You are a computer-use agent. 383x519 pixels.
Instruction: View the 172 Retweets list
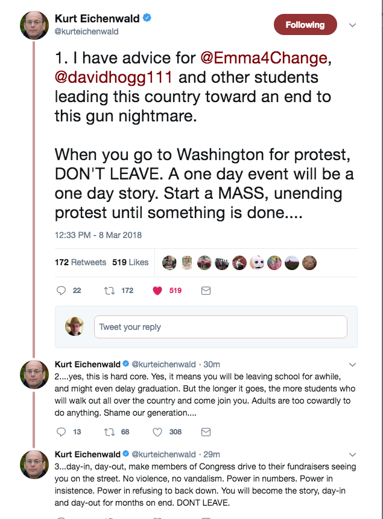tap(80, 262)
